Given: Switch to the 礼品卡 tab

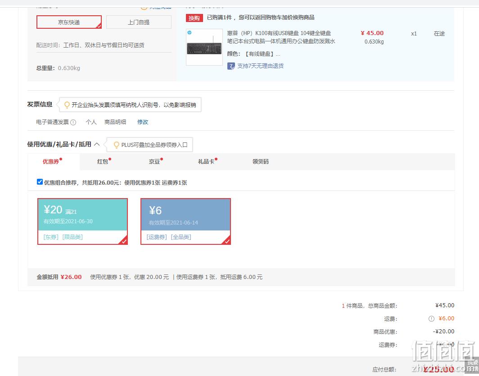Looking at the screenshot, I should (207, 161).
